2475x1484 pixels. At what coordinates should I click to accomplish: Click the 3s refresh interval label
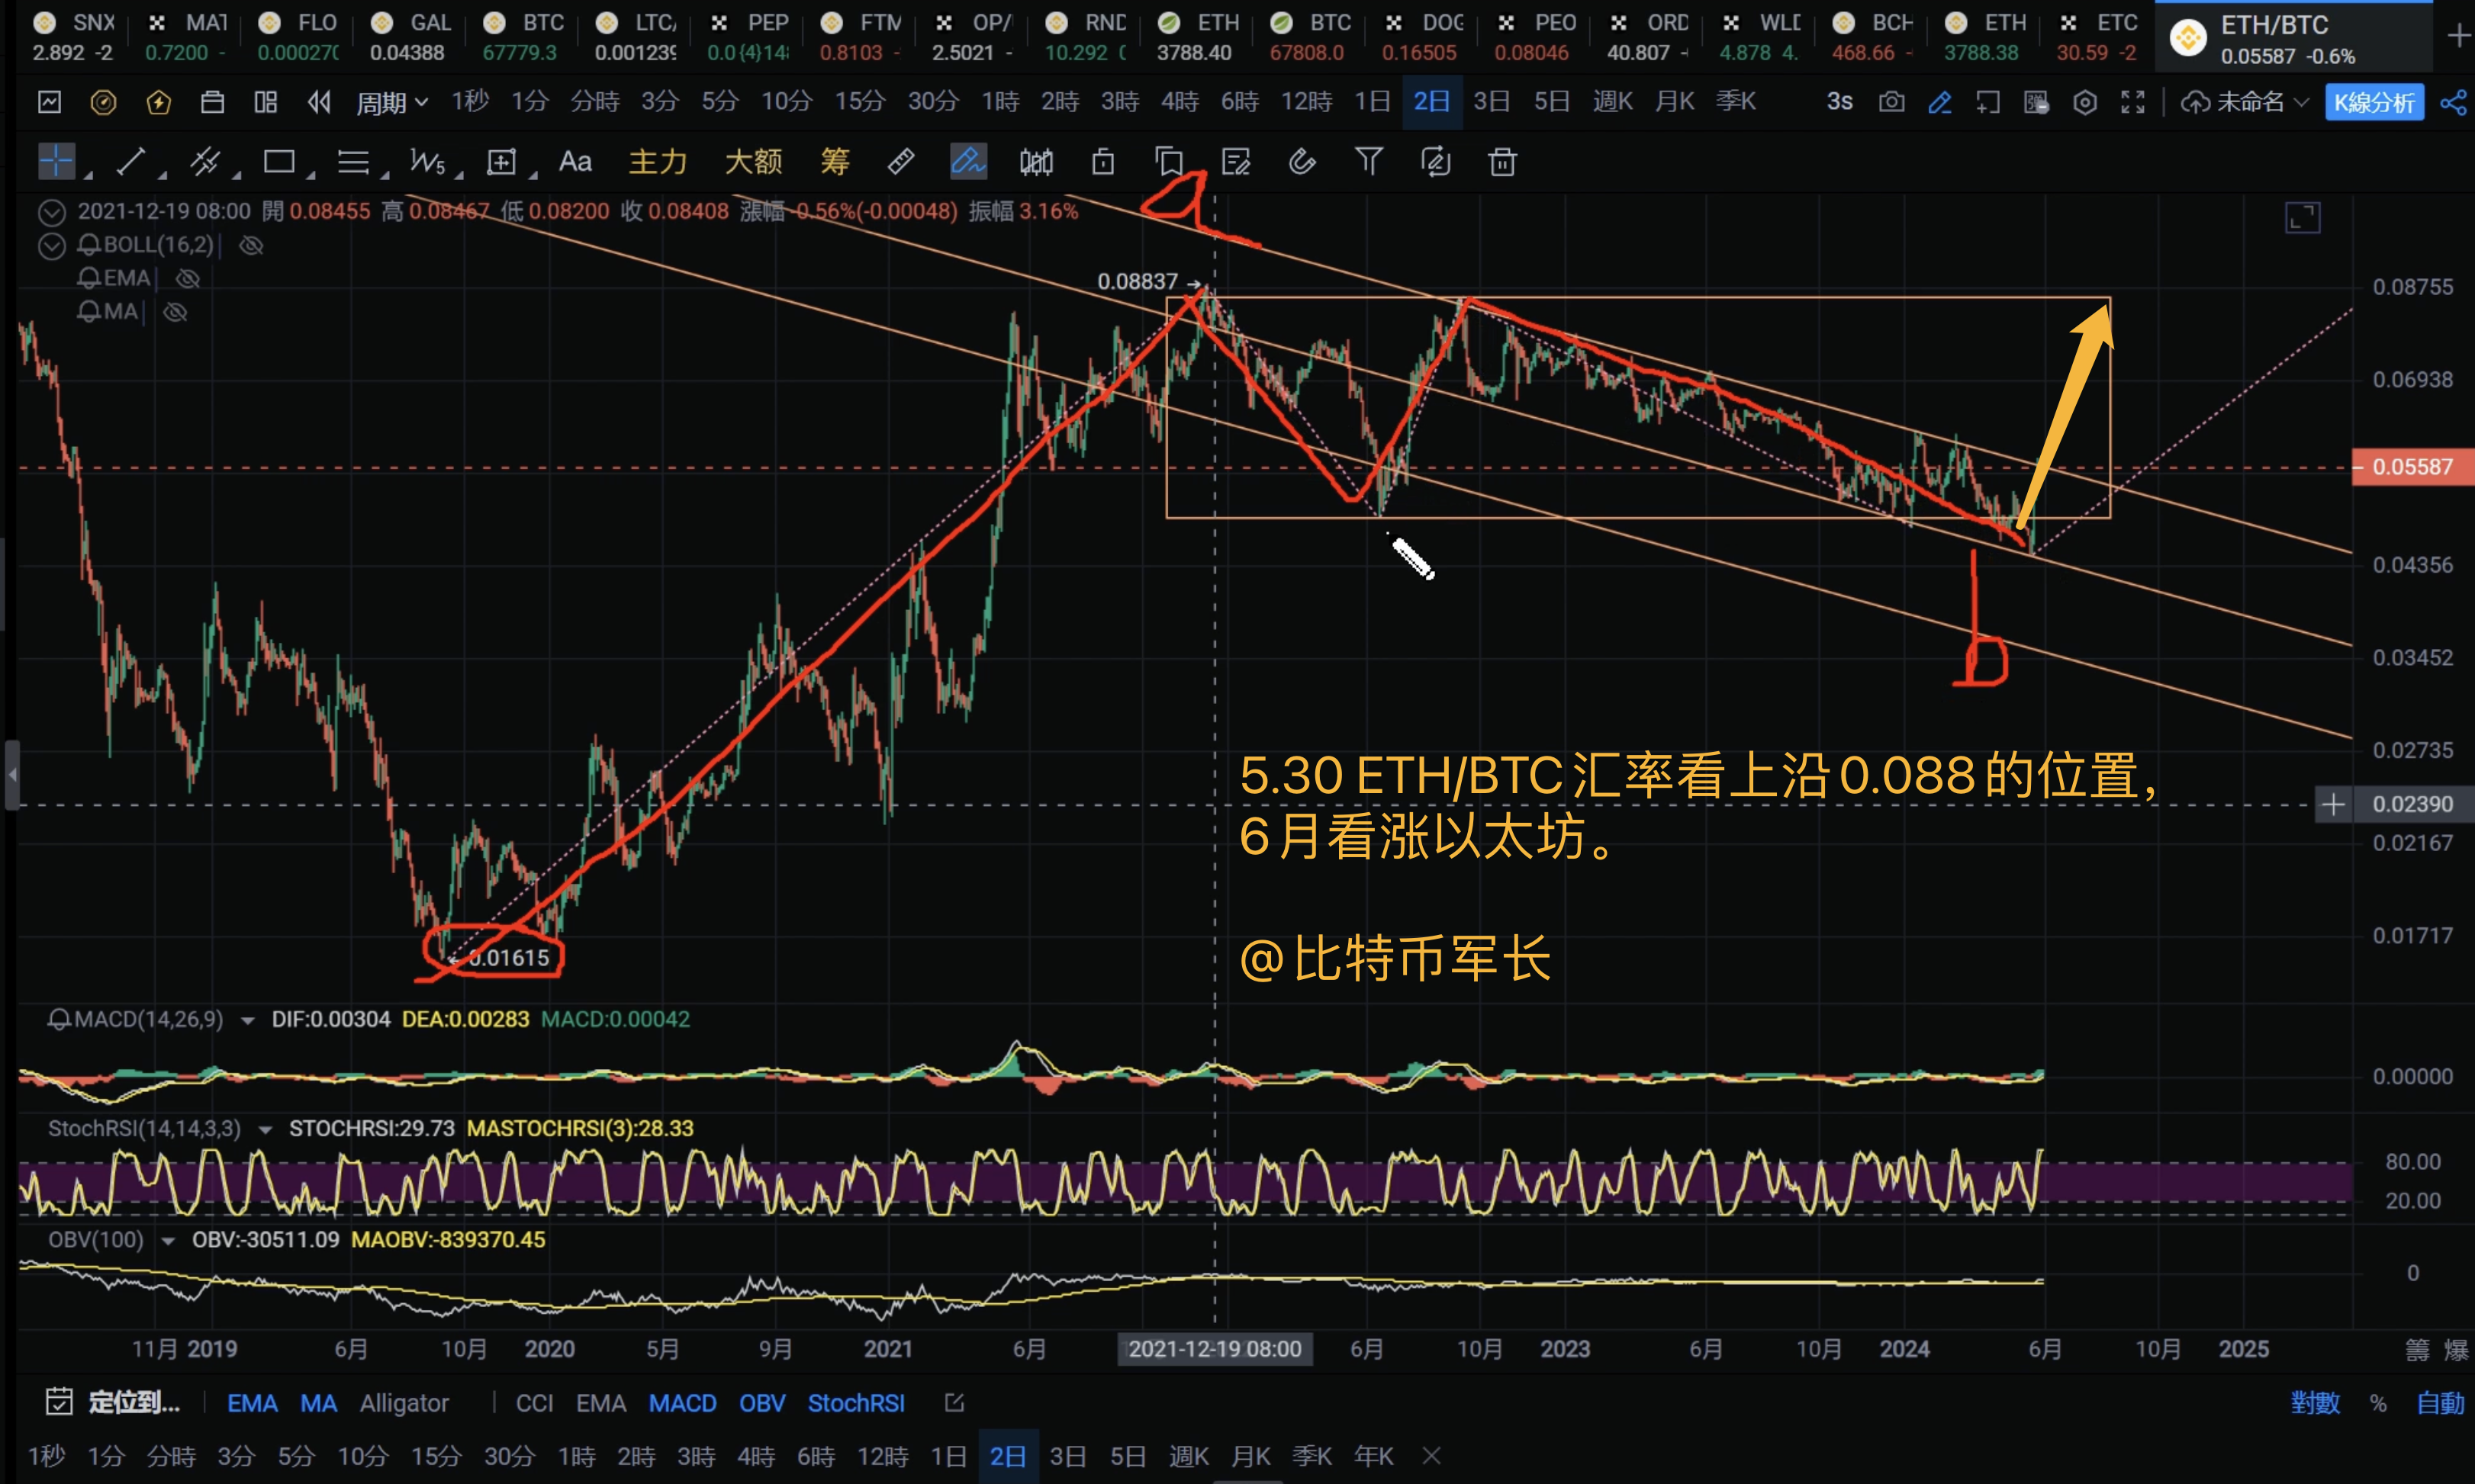tap(1839, 102)
